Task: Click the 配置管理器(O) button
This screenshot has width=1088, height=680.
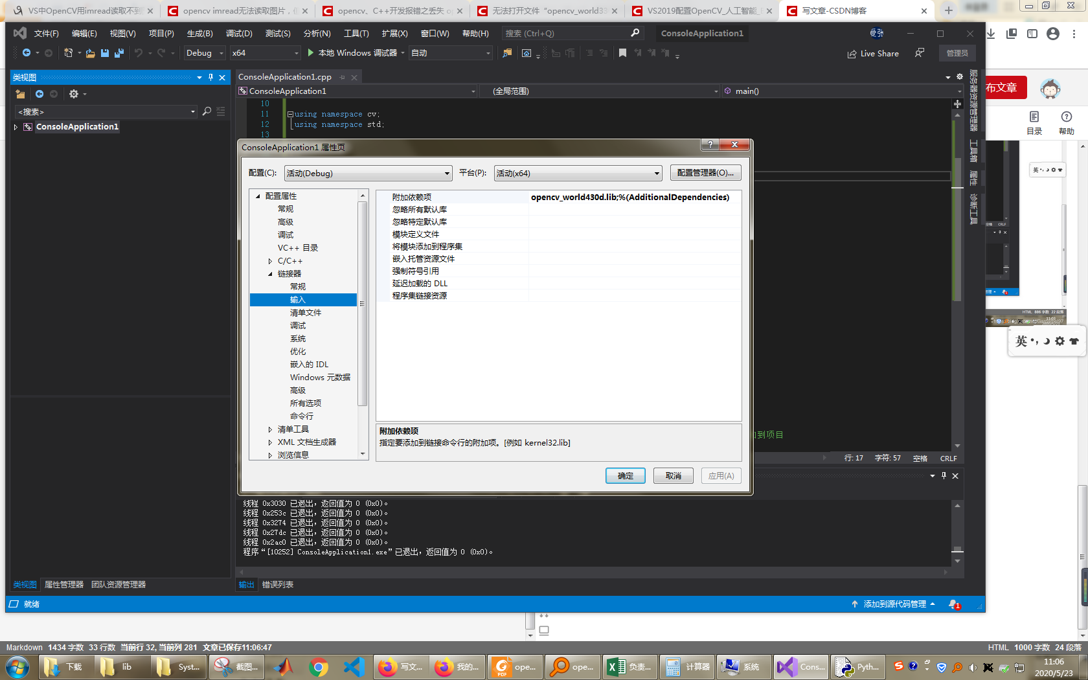Action: (x=705, y=172)
